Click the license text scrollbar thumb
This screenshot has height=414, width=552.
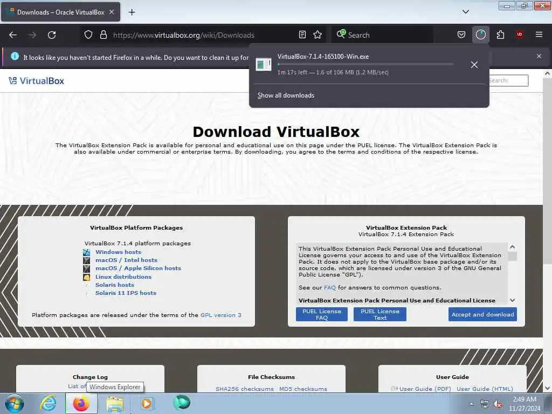click(513, 256)
